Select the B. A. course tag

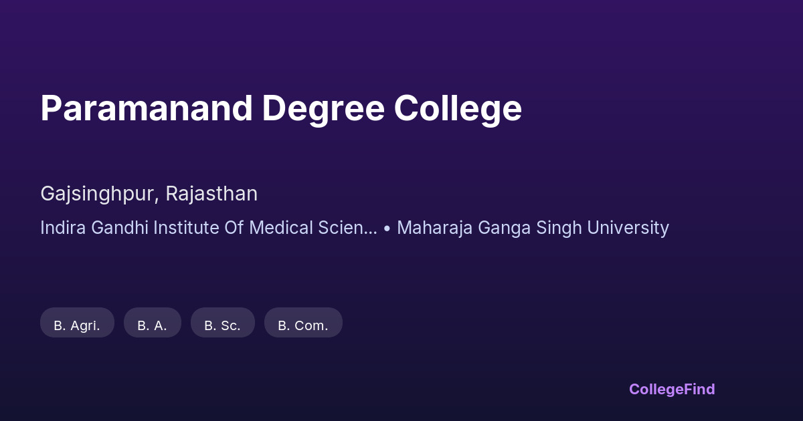(x=152, y=325)
